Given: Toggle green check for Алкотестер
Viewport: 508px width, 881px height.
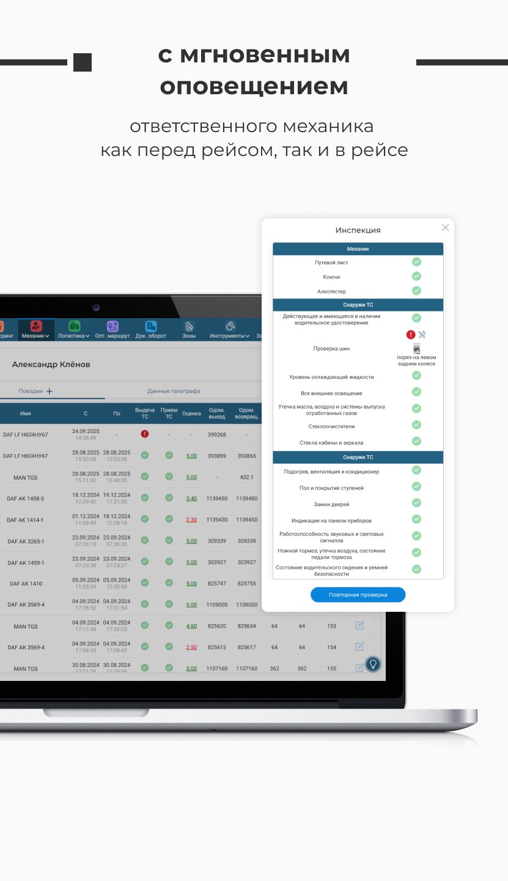Looking at the screenshot, I should tap(416, 291).
